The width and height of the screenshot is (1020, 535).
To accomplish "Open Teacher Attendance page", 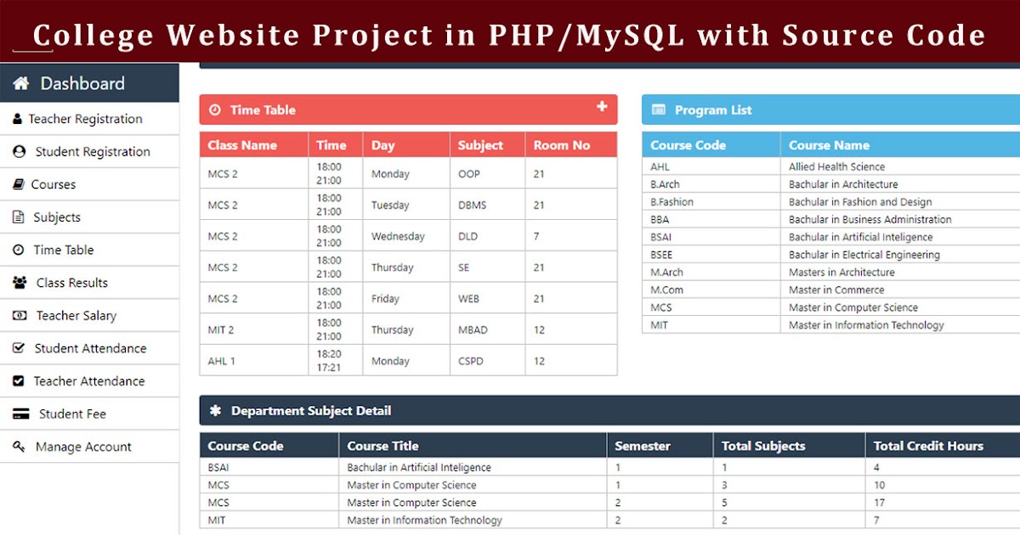I will tap(89, 381).
